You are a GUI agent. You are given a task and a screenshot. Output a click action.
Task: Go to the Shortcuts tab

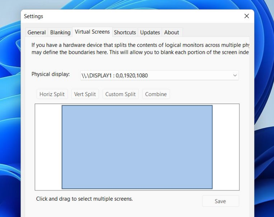pyautogui.click(x=125, y=32)
